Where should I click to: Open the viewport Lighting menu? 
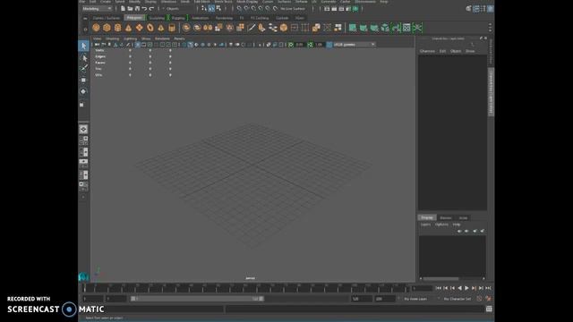[x=130, y=38]
